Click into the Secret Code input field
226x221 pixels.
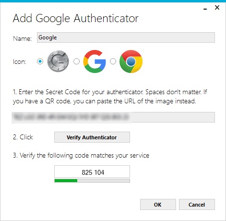[113, 117]
